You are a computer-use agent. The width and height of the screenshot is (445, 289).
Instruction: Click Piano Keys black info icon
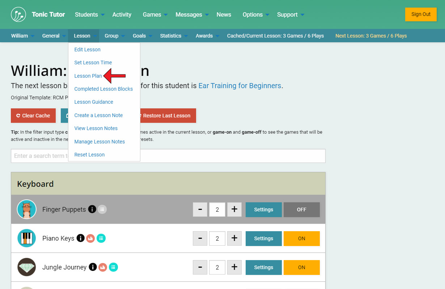point(80,238)
